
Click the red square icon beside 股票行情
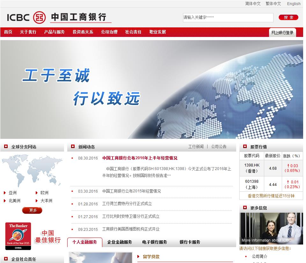245,146
